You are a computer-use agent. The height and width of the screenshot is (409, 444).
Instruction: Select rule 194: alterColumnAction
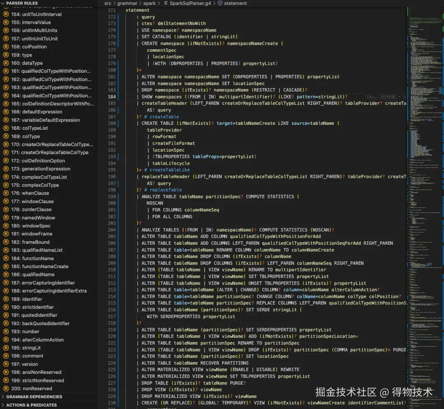click(x=37, y=340)
